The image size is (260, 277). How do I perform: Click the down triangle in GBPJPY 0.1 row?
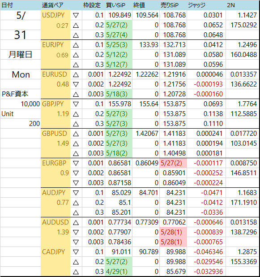tap(76, 104)
